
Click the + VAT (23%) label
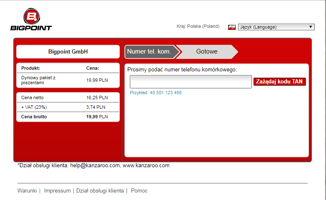point(34,107)
